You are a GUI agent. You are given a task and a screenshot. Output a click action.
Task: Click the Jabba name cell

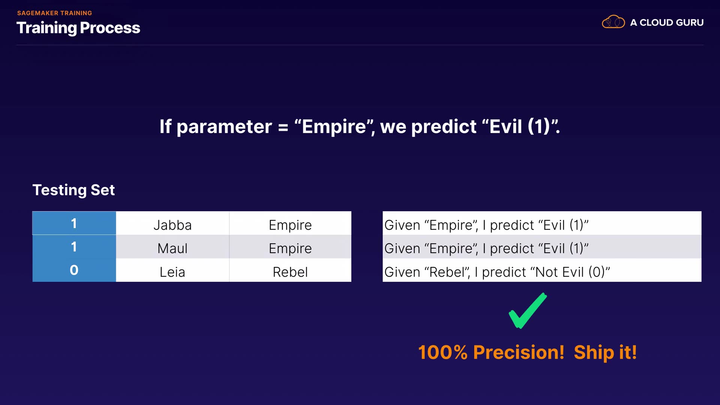172,225
